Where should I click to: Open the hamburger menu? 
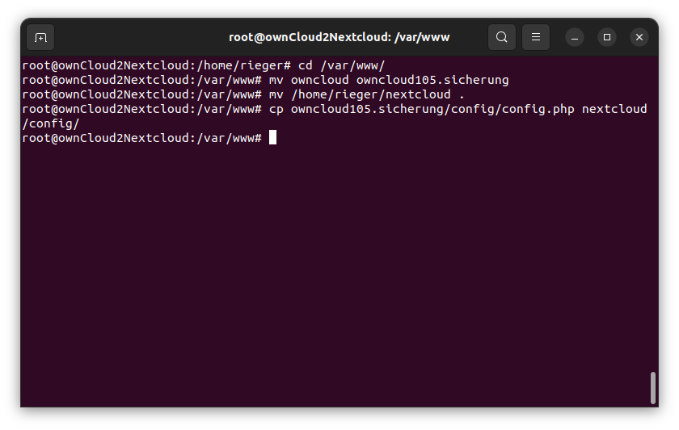[x=536, y=37]
